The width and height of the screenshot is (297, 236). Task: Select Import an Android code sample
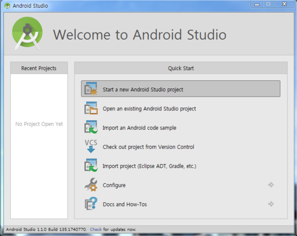pos(139,128)
